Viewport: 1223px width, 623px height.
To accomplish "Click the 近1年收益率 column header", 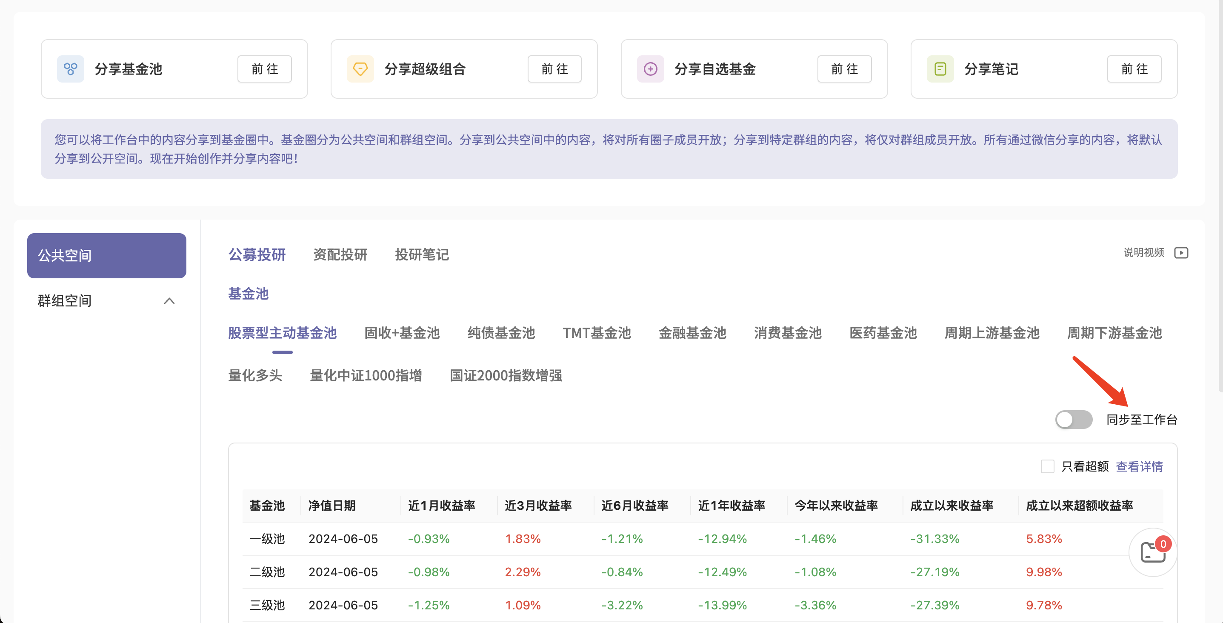I will (x=731, y=506).
